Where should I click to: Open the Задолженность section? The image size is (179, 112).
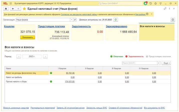tap(81, 26)
